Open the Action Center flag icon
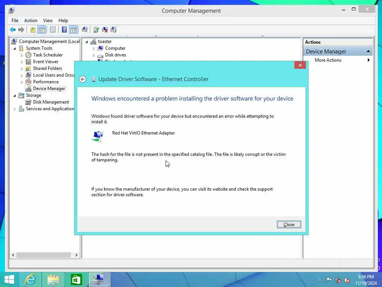The image size is (382, 287). (x=329, y=280)
